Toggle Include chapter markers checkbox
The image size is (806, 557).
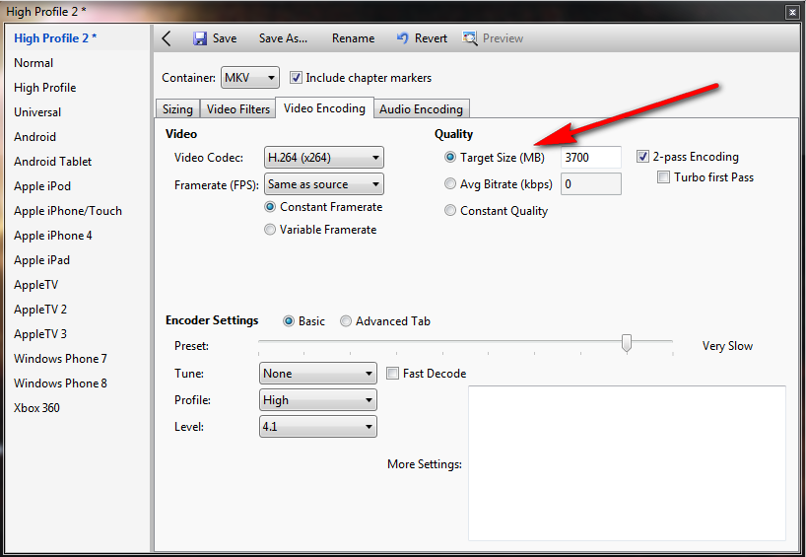point(296,78)
